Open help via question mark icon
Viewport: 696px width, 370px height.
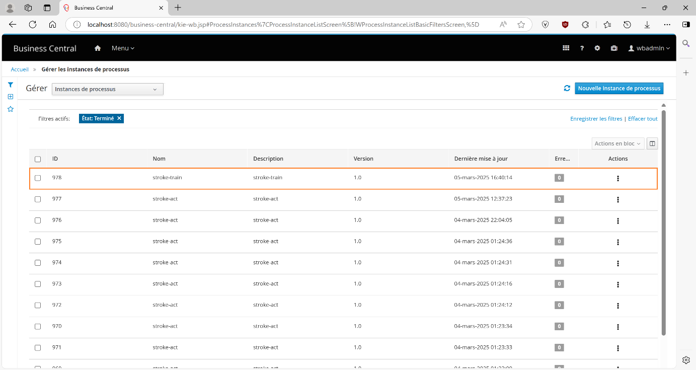tap(582, 48)
